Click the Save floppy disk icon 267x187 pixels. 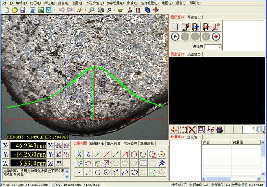23,9
